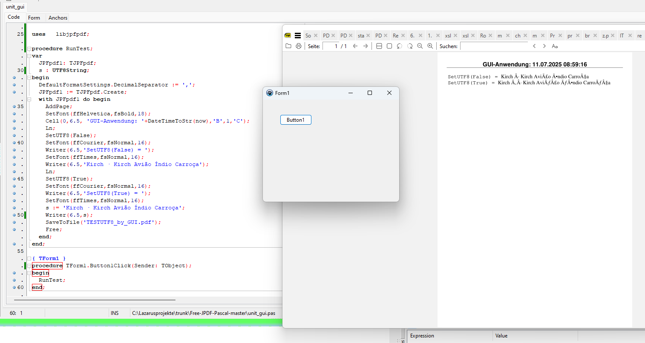The image size is (645, 343).
Task: Click the 'uses libjpfpdf;' line
Action: pos(60,34)
